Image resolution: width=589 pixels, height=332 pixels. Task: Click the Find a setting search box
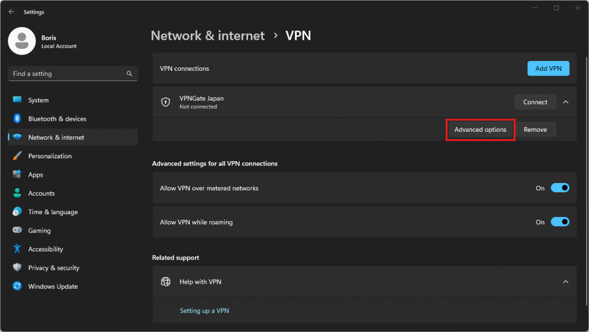pyautogui.click(x=66, y=74)
